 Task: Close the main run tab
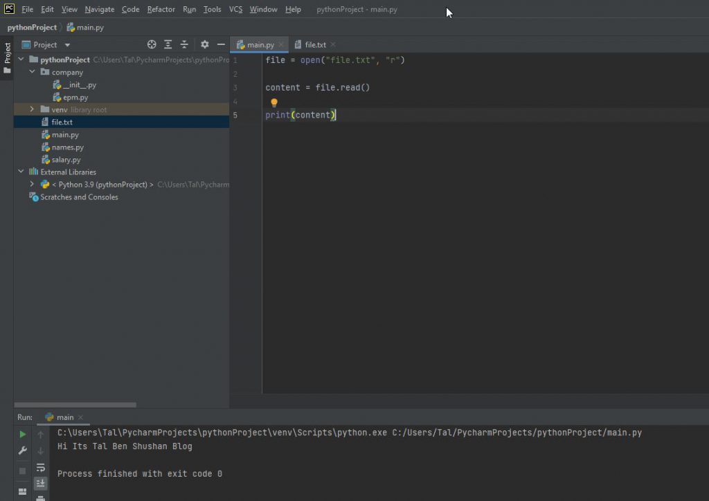(x=80, y=417)
